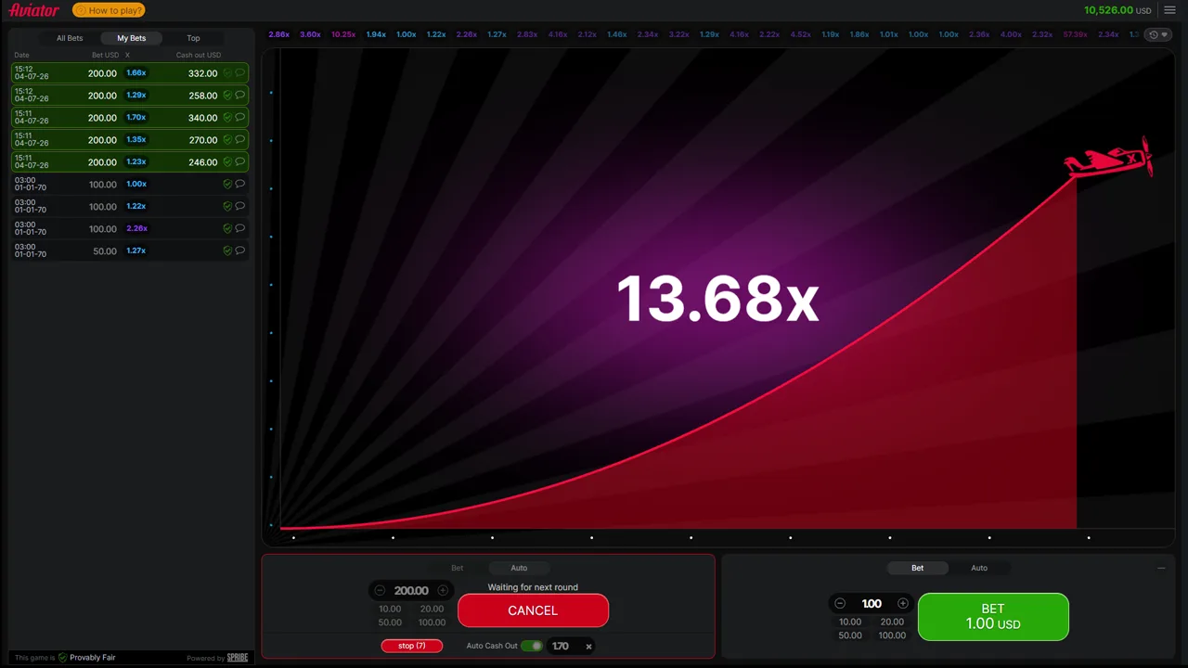Choose 10.00 preset in left bet panel
Viewport: 1188px width, 668px height.
[390, 609]
